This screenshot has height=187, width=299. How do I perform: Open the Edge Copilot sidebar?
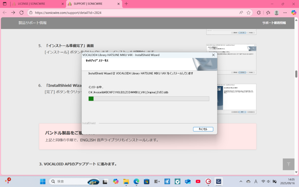(x=294, y=13)
